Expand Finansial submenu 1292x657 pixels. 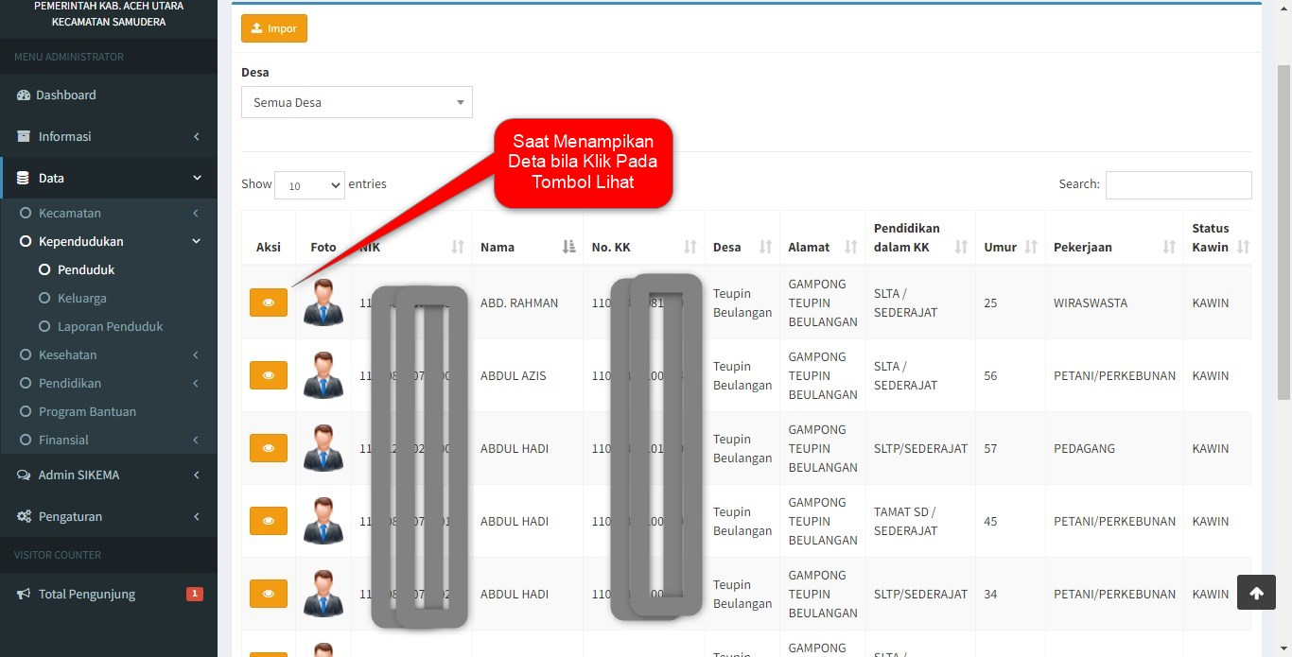[x=109, y=440]
